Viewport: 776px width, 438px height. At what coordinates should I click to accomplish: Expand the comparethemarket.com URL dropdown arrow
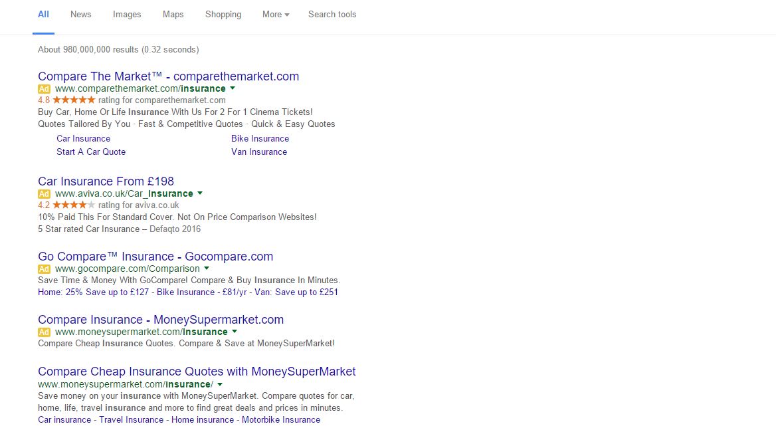[233, 88]
